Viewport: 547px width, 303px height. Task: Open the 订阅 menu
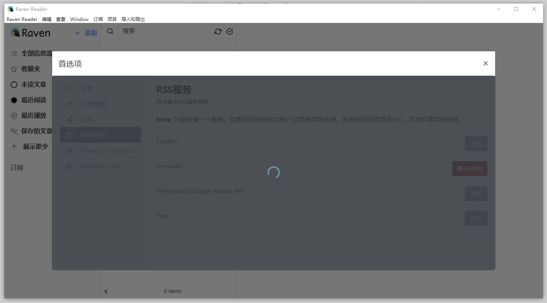98,19
